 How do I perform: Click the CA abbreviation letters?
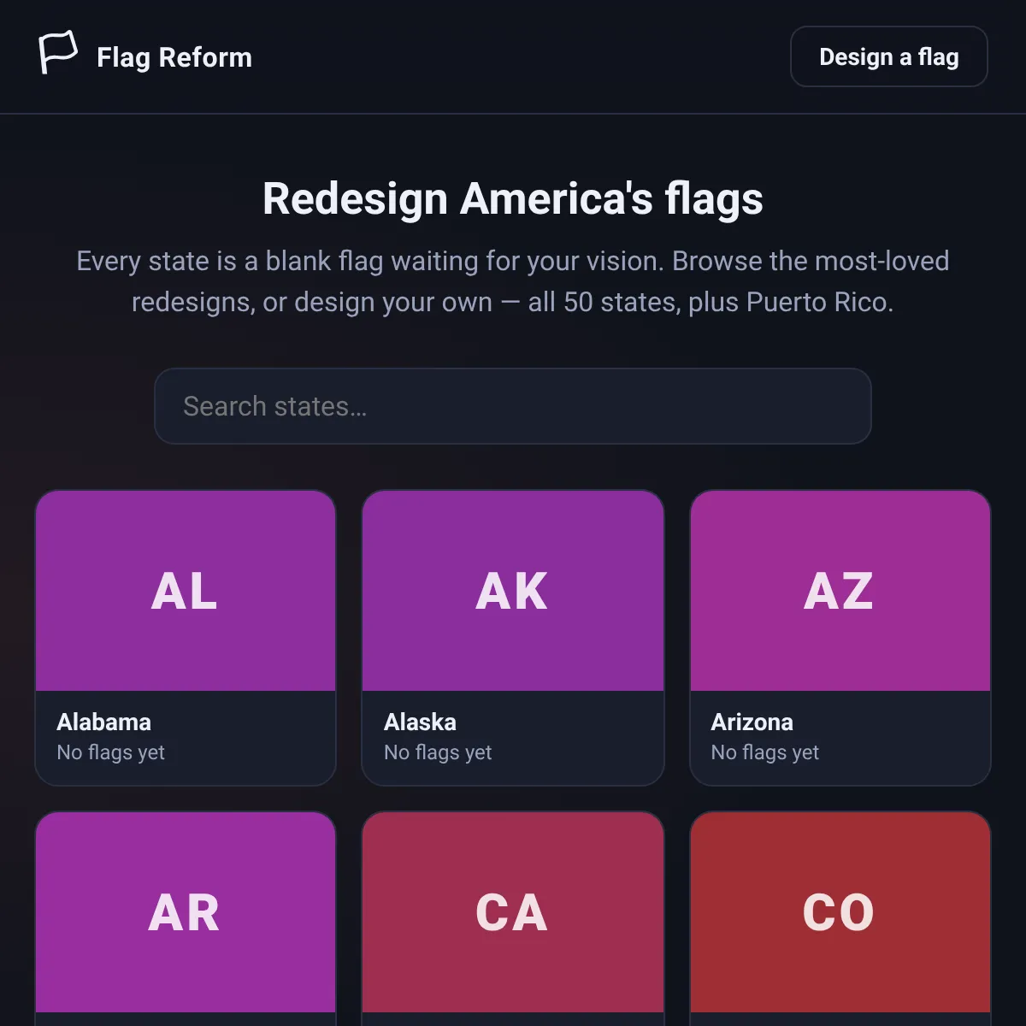coord(511,912)
